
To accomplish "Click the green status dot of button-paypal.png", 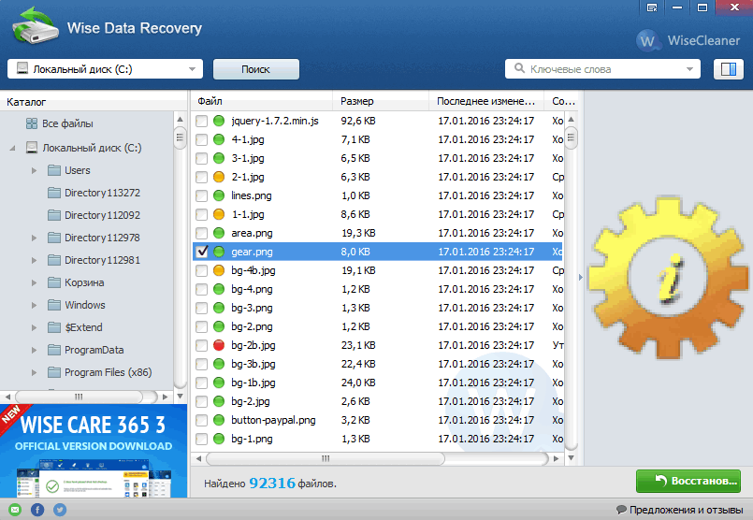I will pyautogui.click(x=219, y=420).
